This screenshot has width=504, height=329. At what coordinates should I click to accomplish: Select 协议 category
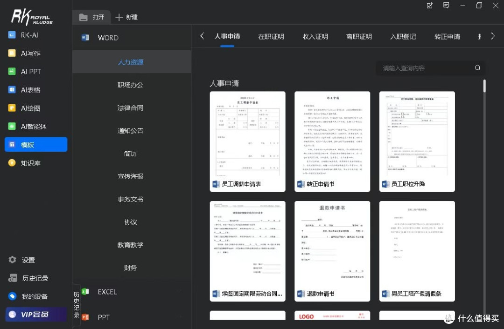coord(130,222)
